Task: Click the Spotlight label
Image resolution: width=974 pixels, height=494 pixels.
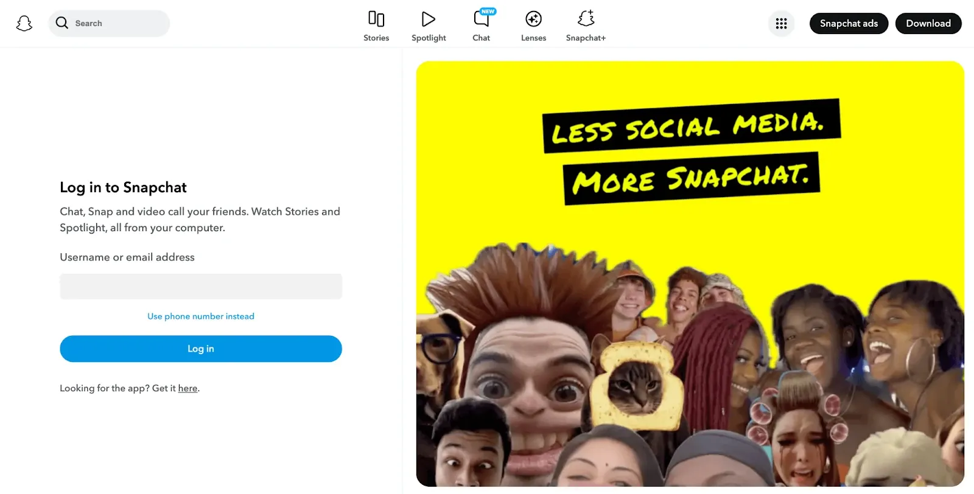Action: tap(429, 38)
